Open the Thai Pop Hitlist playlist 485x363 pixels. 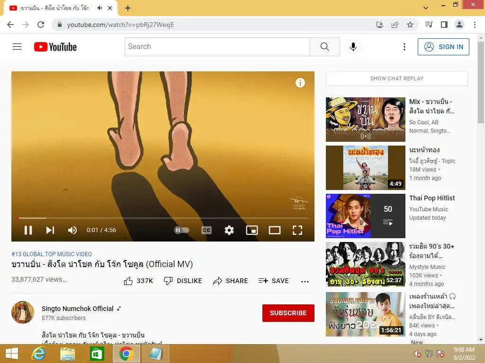366,216
